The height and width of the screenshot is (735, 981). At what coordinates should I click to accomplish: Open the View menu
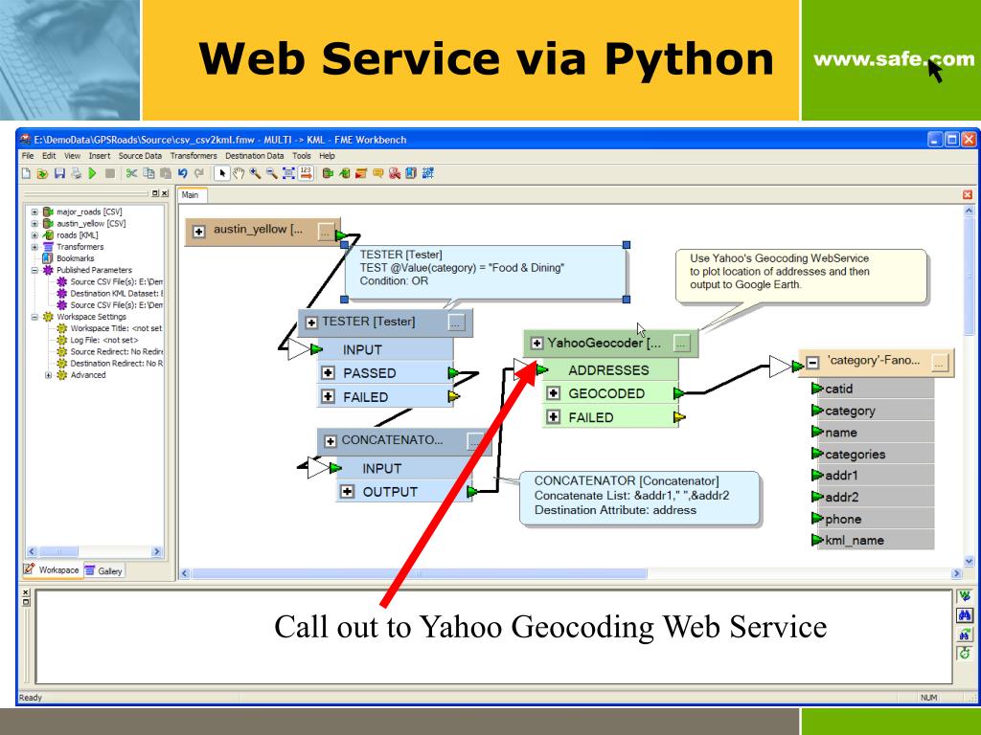[72, 156]
